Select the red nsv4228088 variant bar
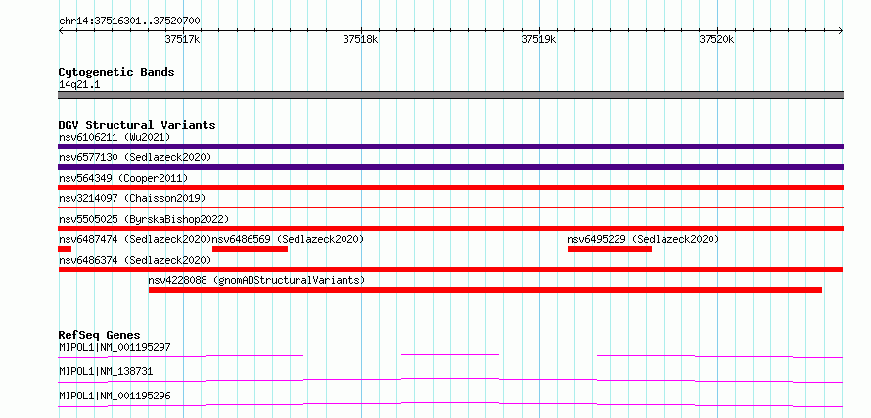This screenshot has height=418, width=871. click(485, 290)
